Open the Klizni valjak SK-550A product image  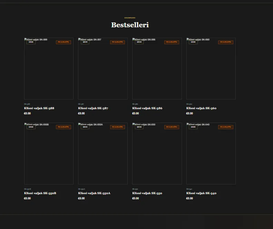click(x=103, y=154)
